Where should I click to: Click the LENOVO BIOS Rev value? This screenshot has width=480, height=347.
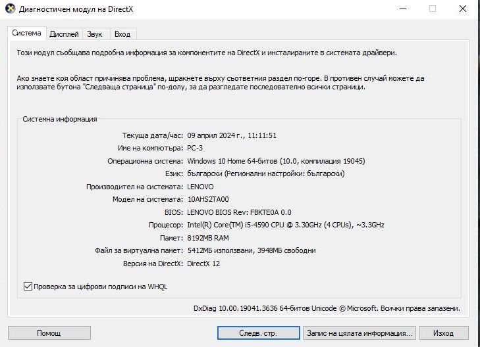pyautogui.click(x=239, y=212)
